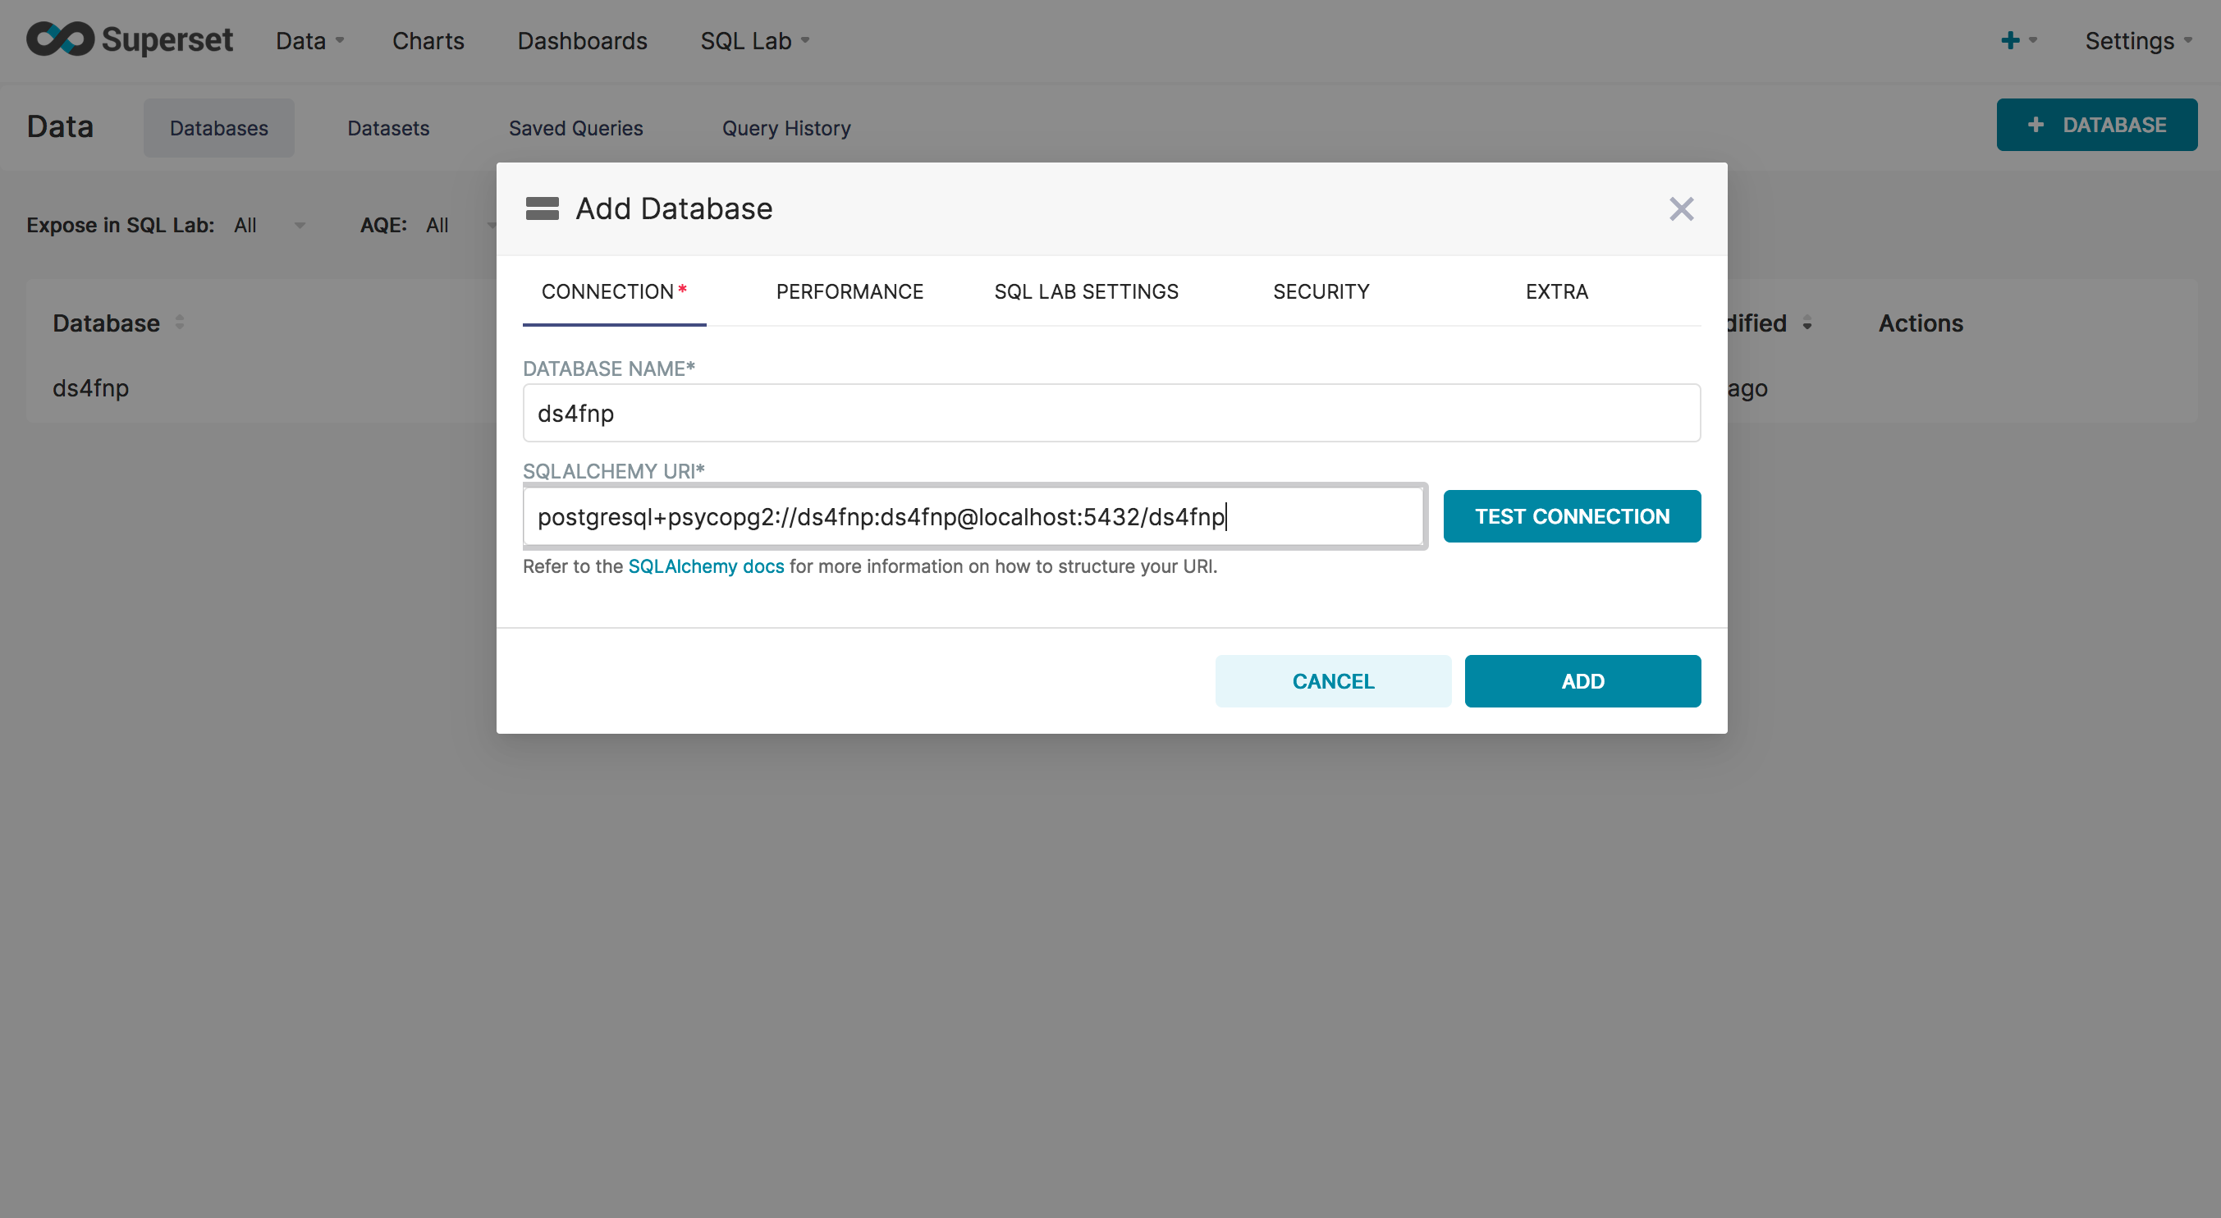Viewport: 2221px width, 1218px height.
Task: Click the Superset logo icon
Action: 59,39
